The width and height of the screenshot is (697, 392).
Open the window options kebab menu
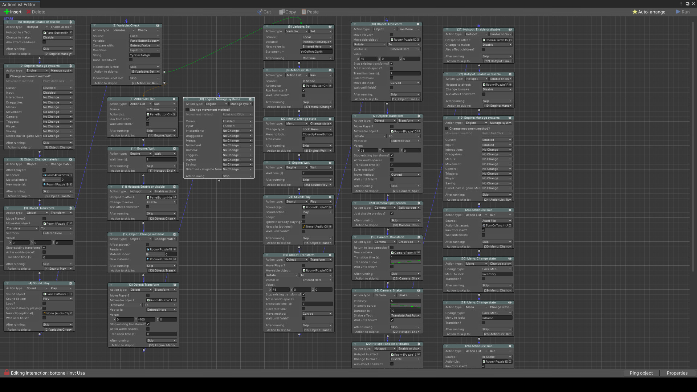(x=681, y=4)
